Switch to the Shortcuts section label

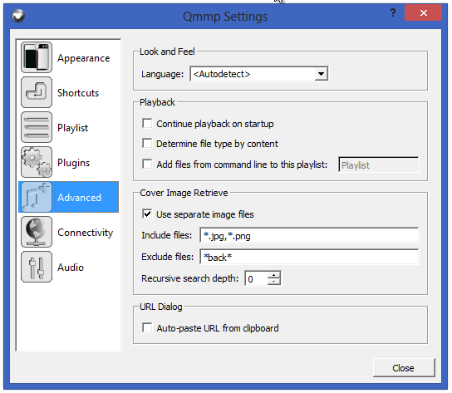coord(78,93)
